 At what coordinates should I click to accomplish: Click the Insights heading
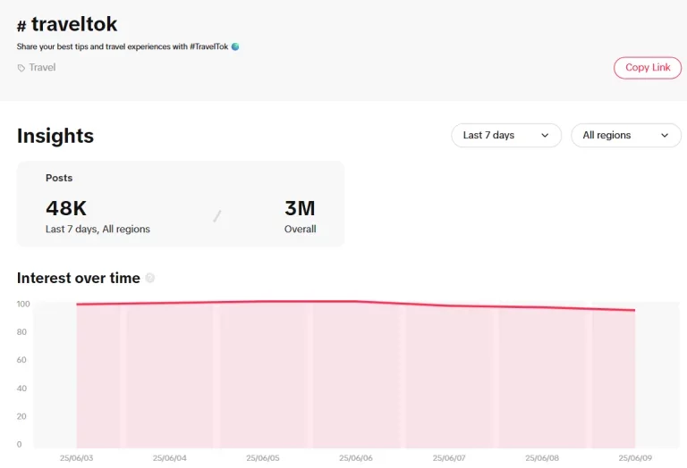55,136
